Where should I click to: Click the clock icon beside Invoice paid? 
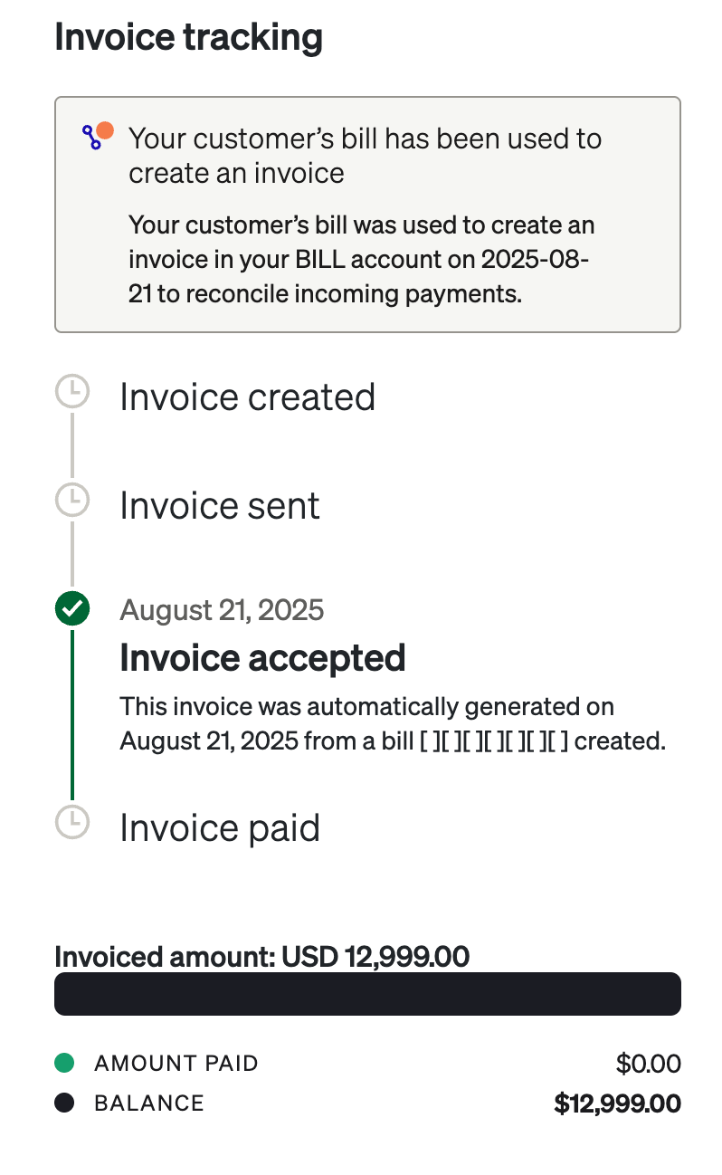pos(72,823)
